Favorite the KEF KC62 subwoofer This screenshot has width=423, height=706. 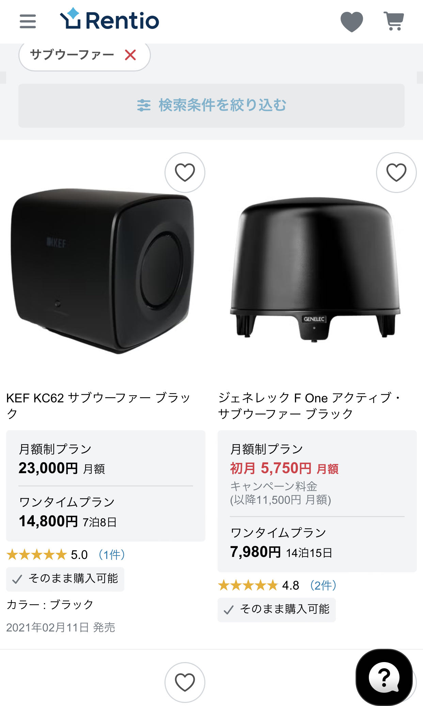pos(185,173)
